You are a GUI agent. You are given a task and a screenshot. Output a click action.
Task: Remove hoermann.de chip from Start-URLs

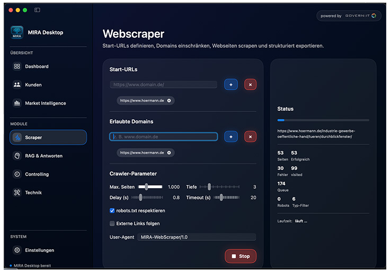click(x=169, y=100)
